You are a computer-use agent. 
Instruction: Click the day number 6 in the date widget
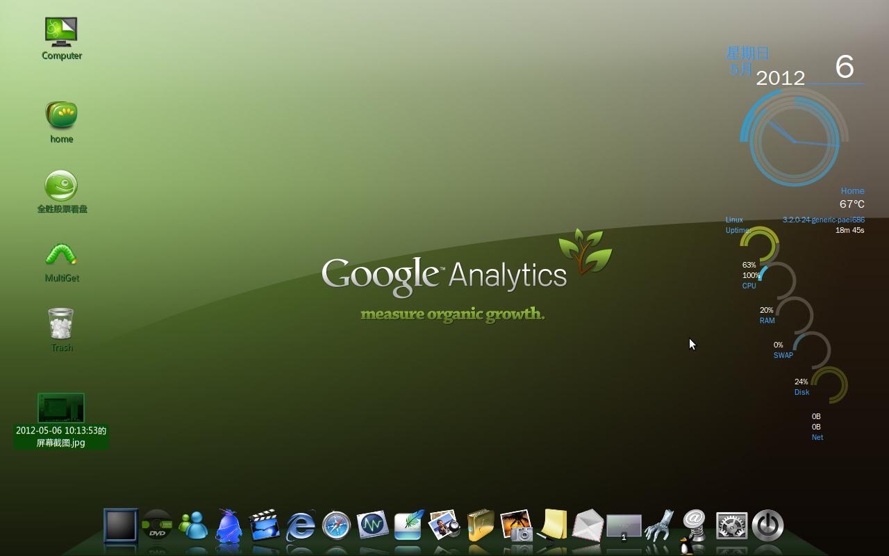click(x=844, y=67)
